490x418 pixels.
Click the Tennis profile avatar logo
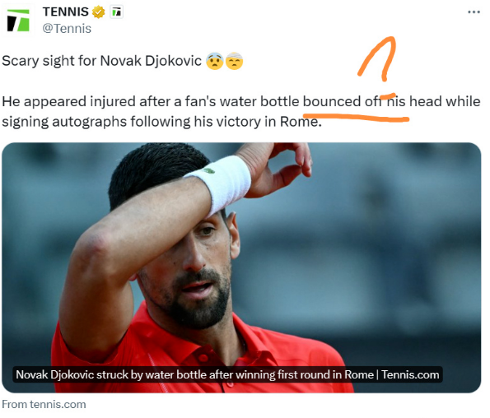18,21
